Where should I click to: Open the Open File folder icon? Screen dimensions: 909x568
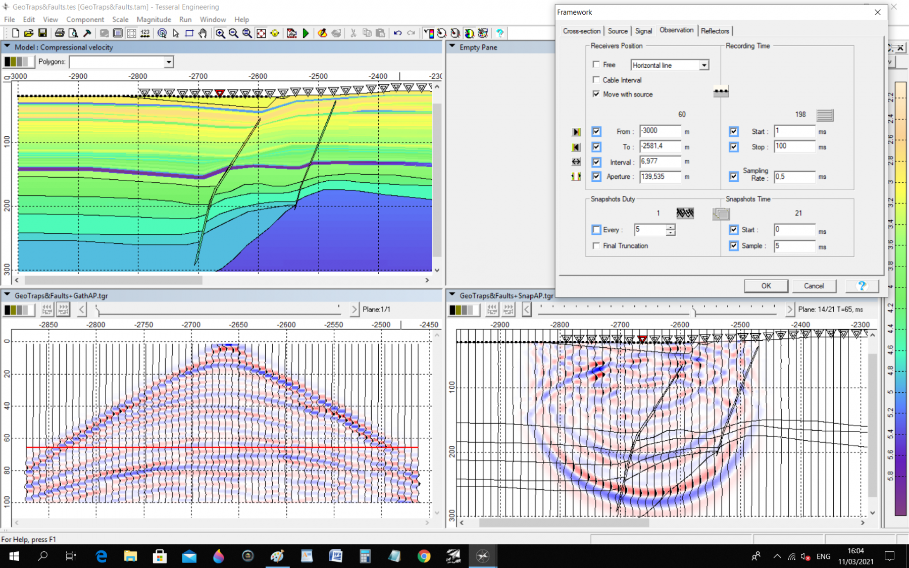29,33
